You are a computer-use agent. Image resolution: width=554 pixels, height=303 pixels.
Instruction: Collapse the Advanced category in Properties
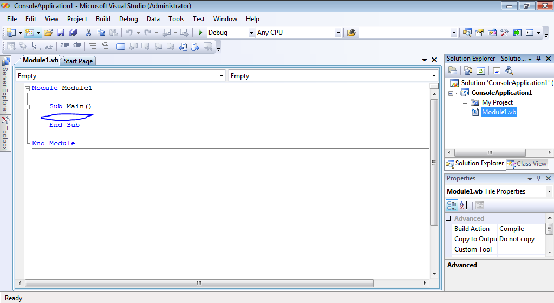pos(448,218)
